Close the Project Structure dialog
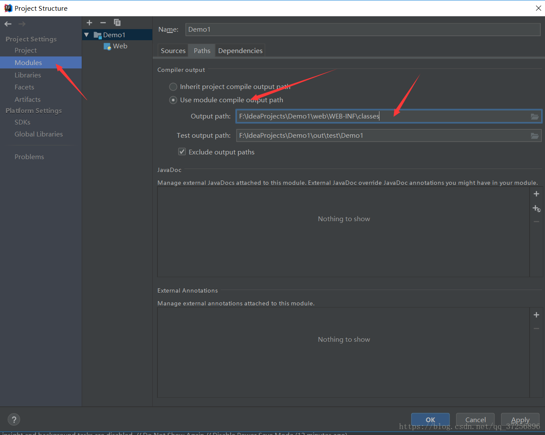This screenshot has width=545, height=435. click(539, 8)
